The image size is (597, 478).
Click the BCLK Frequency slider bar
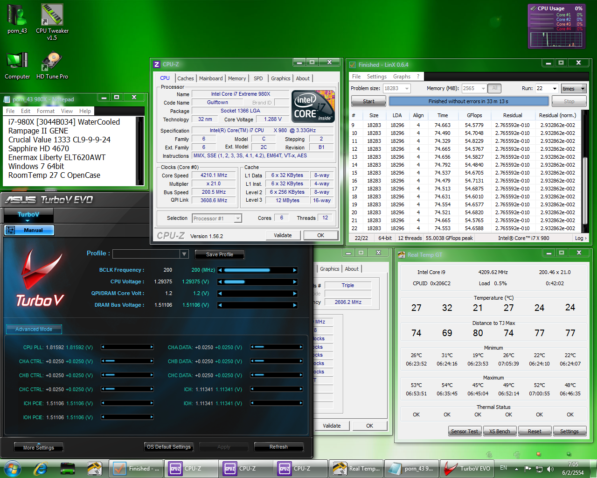(x=257, y=270)
